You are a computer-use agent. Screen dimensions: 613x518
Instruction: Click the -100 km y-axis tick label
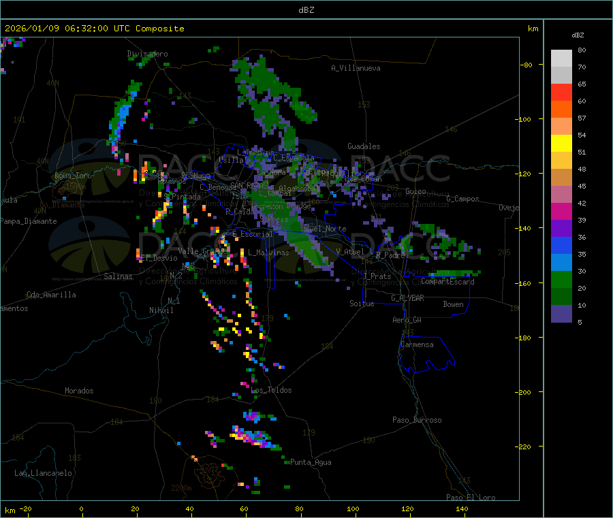click(x=524, y=119)
